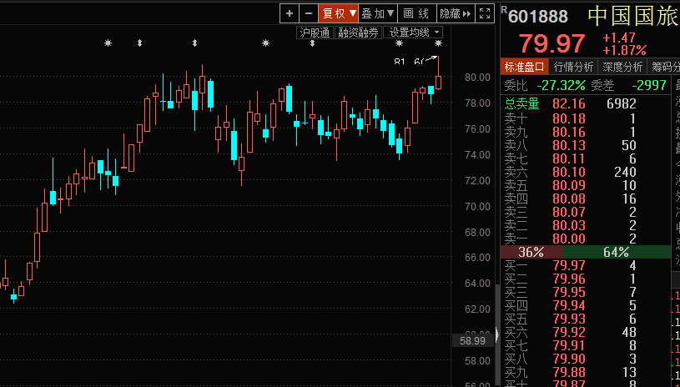Select the 标准盘口 tab
The width and height of the screenshot is (680, 387).
pyautogui.click(x=524, y=68)
